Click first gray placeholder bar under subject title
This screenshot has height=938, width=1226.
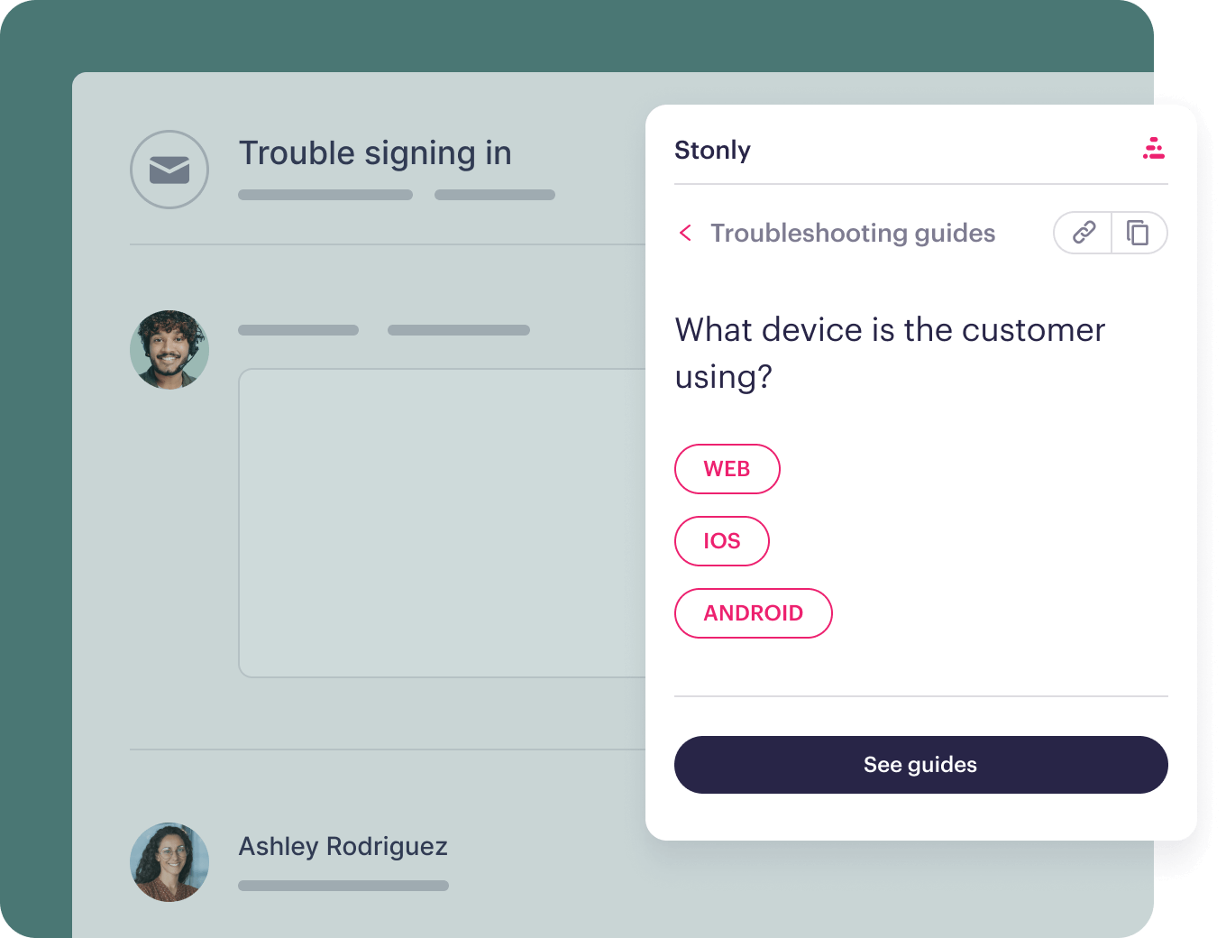pos(325,195)
